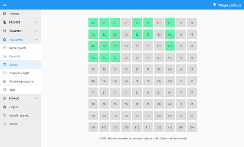
Task: Select Ispis menu entry
Action: [21, 90]
